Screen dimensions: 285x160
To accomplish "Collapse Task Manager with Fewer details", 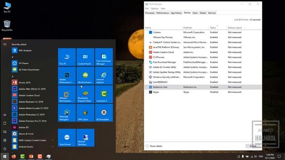I will (x=154, y=146).
